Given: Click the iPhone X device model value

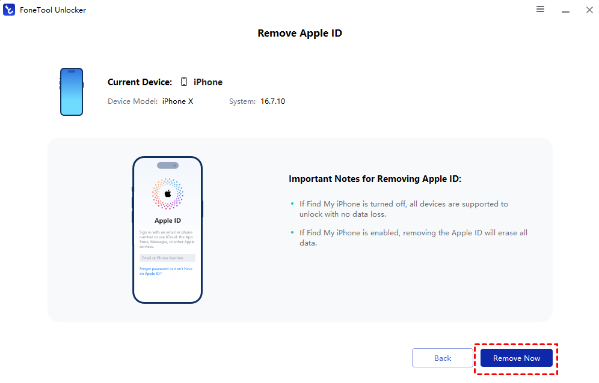Looking at the screenshot, I should tap(177, 101).
